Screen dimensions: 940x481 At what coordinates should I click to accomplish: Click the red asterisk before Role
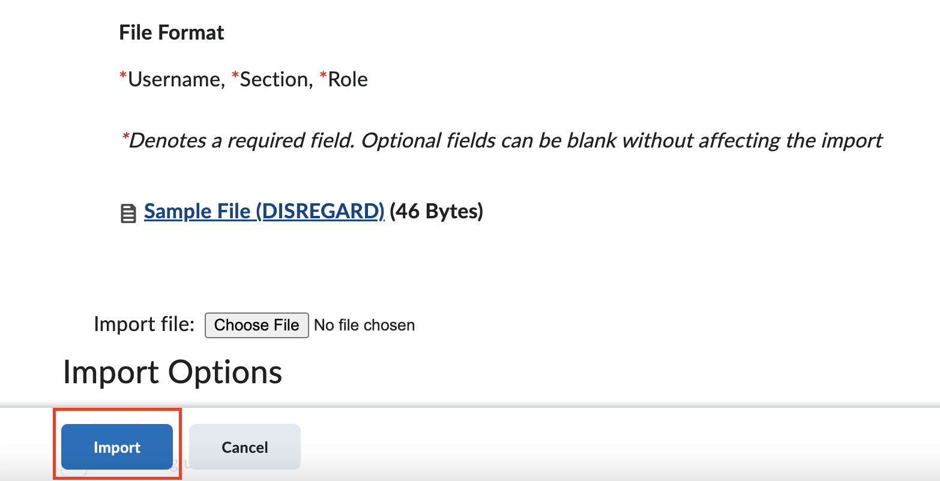tap(324, 76)
